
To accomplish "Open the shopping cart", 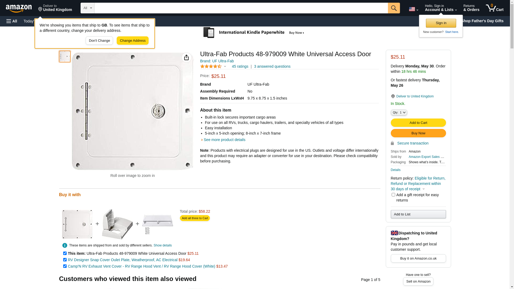I will pos(494,8).
